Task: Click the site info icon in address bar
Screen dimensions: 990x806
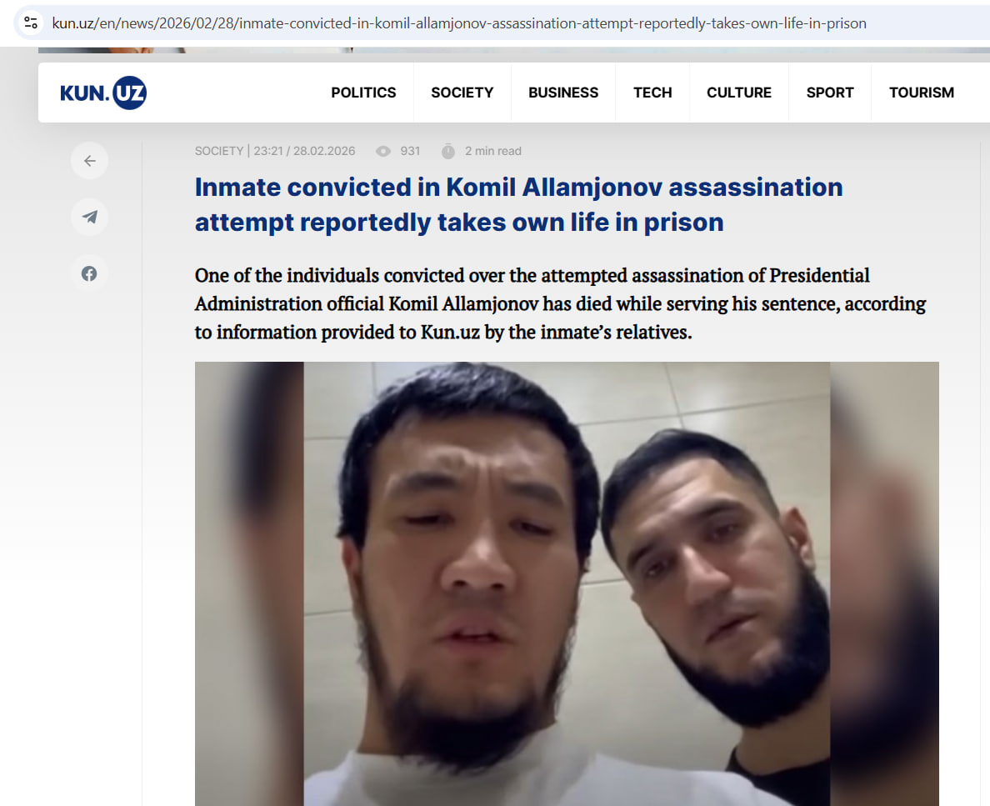Action: (30, 23)
